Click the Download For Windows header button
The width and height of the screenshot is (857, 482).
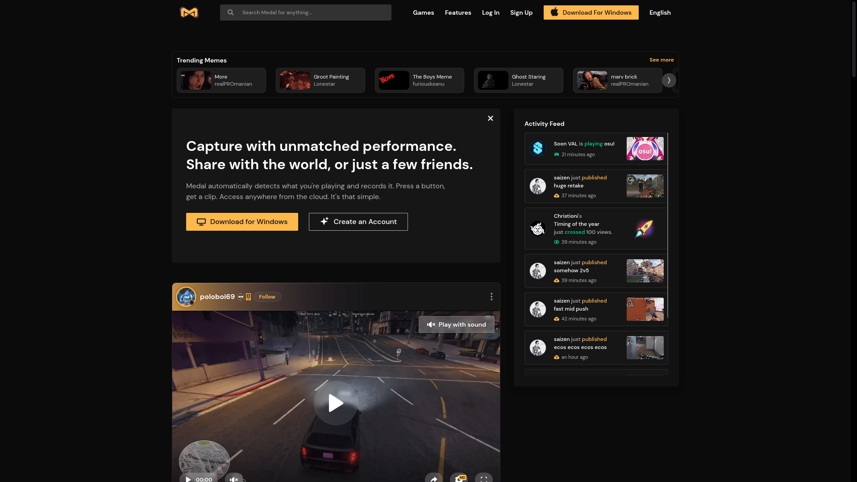click(x=591, y=12)
